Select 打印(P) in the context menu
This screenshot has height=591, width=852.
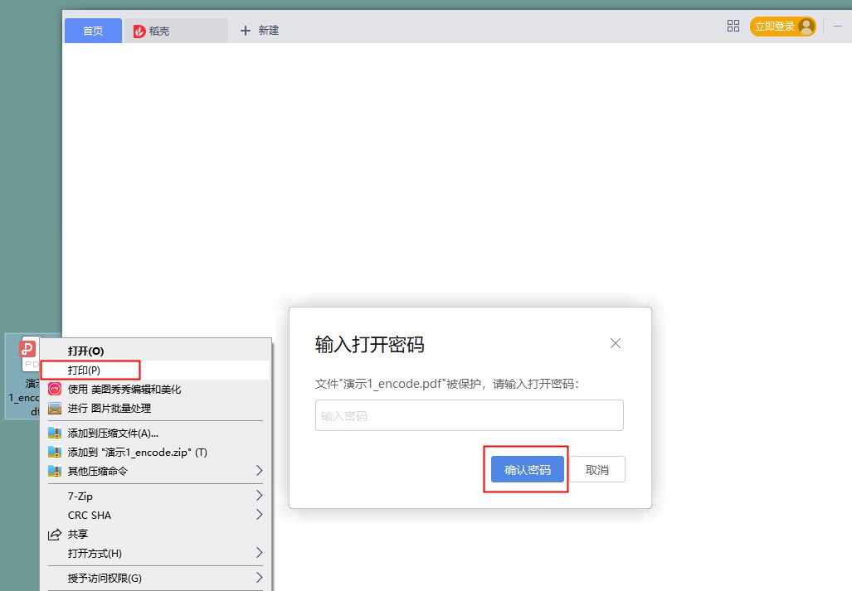click(85, 370)
